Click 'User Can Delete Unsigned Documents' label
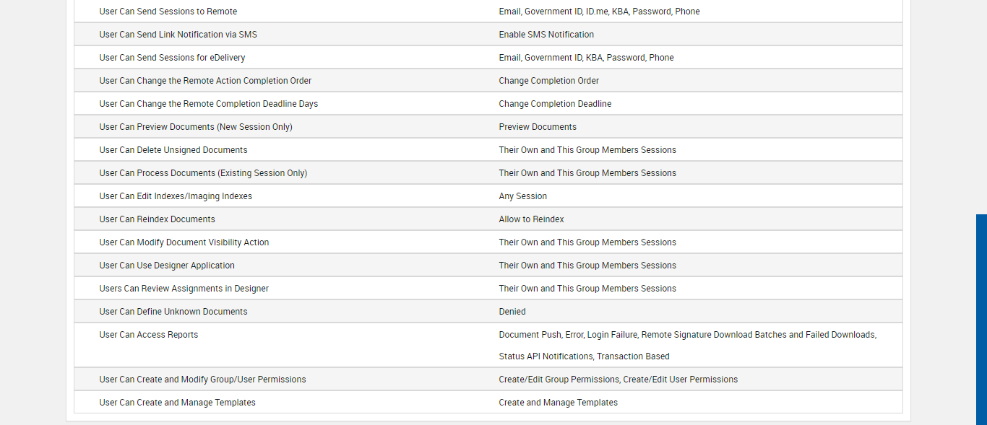The image size is (987, 425). tap(173, 150)
